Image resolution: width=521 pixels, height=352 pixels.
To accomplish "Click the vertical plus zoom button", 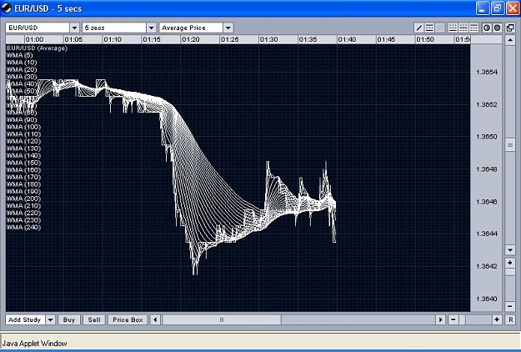I will tap(510, 263).
